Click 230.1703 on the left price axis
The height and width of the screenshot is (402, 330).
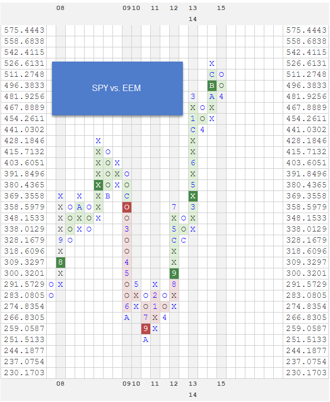click(24, 373)
